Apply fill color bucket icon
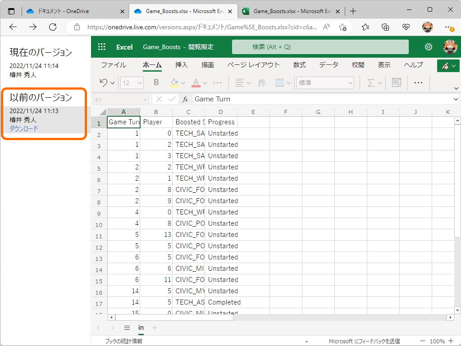This screenshot has width=461, height=346. [x=174, y=82]
